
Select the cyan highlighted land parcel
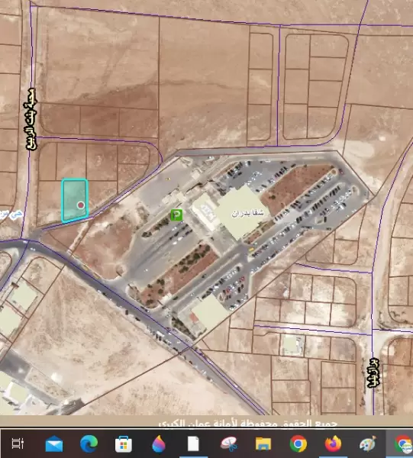[x=75, y=200]
